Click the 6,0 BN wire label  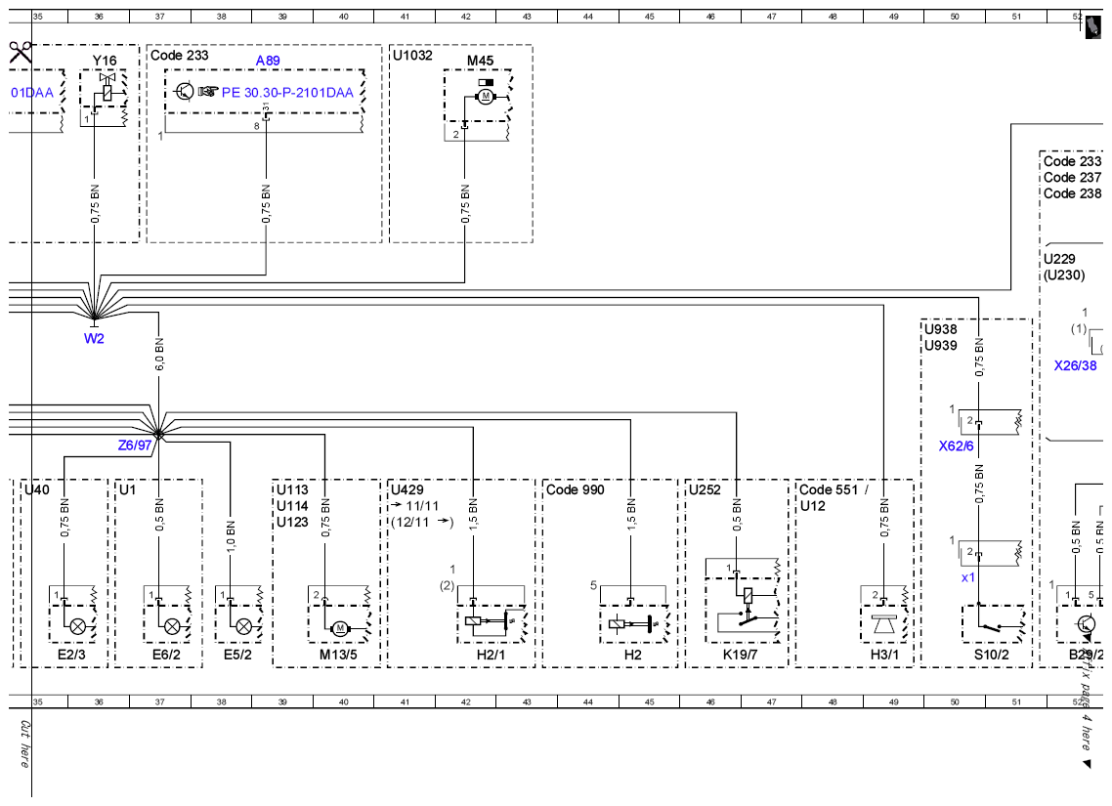[x=159, y=355]
